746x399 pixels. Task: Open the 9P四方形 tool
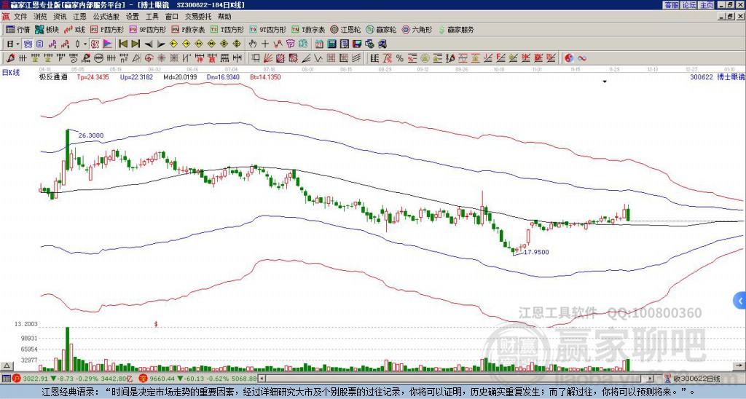click(148, 29)
